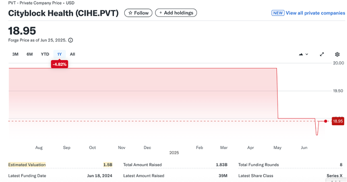The height and width of the screenshot is (182, 347).
Task: Click the info icon beside Forge Price date
Action: [70, 40]
